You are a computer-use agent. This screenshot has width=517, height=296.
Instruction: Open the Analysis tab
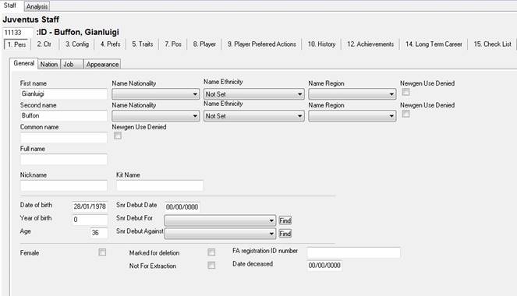[x=37, y=6]
